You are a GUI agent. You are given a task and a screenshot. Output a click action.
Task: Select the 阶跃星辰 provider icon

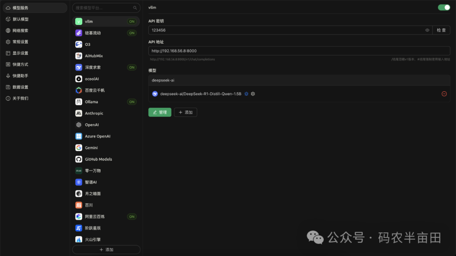click(x=79, y=229)
